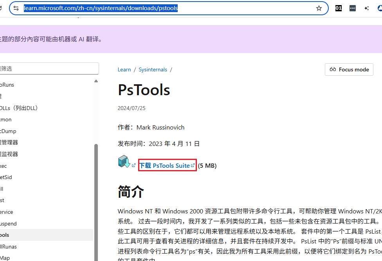Image resolution: width=382 pixels, height=261 pixels.
Task: Click the up arrow of the sidebar scrollbar
Action: pyautogui.click(x=96, y=81)
